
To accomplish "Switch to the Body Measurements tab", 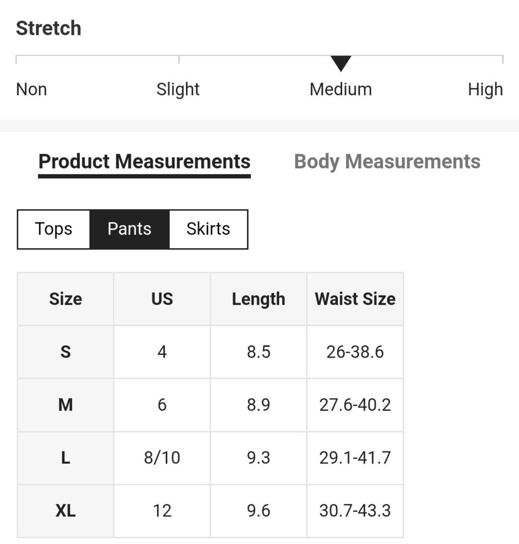I will [x=387, y=162].
